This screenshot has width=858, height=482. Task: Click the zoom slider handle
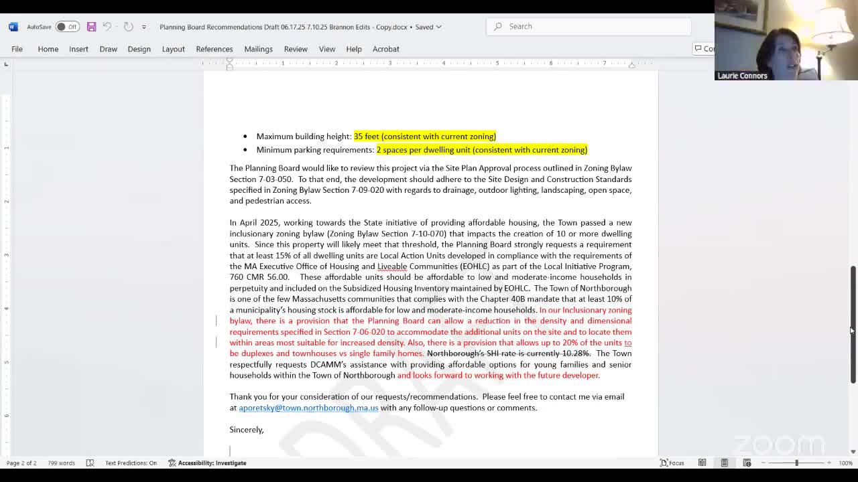[796, 463]
